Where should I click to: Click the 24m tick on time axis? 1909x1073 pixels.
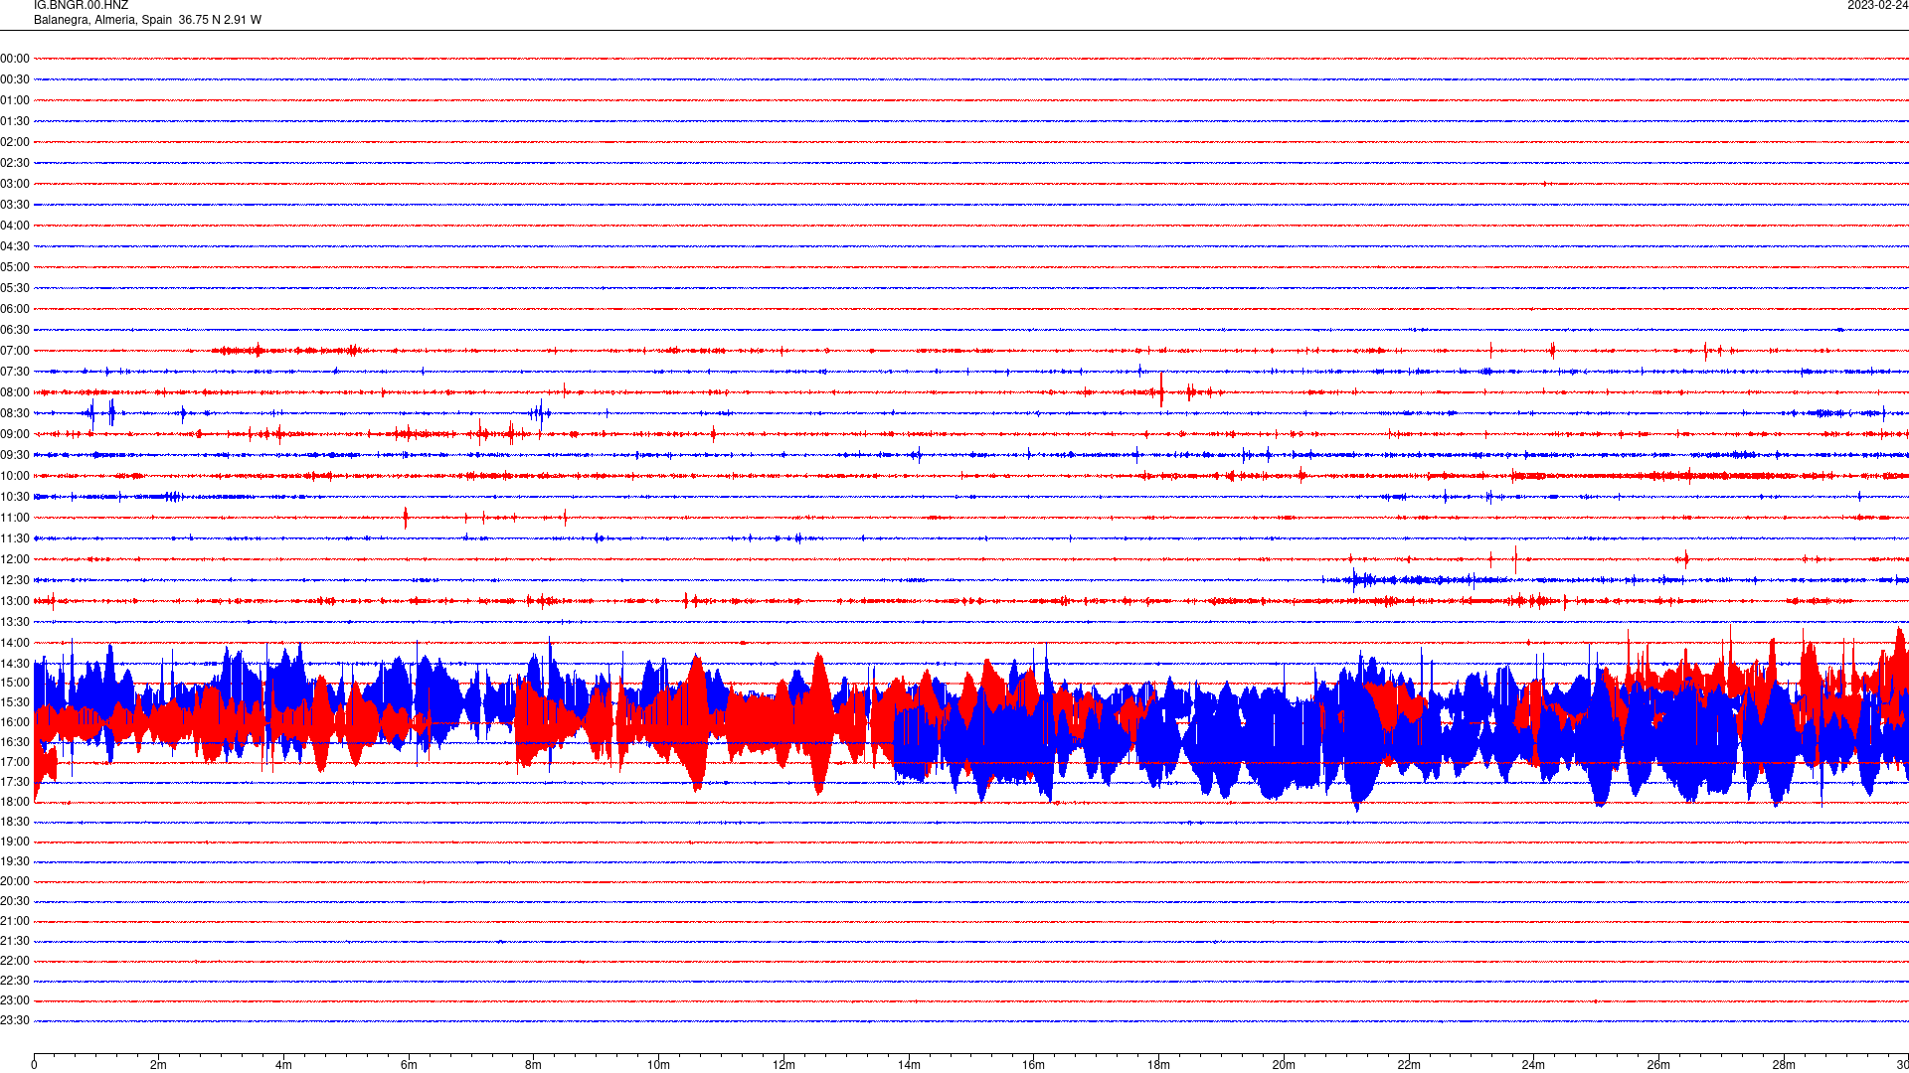[x=1533, y=1065]
